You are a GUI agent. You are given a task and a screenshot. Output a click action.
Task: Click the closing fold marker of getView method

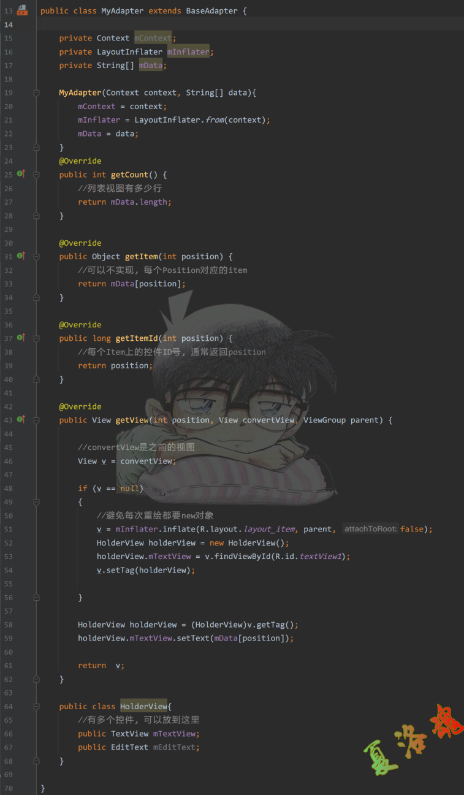[36, 679]
